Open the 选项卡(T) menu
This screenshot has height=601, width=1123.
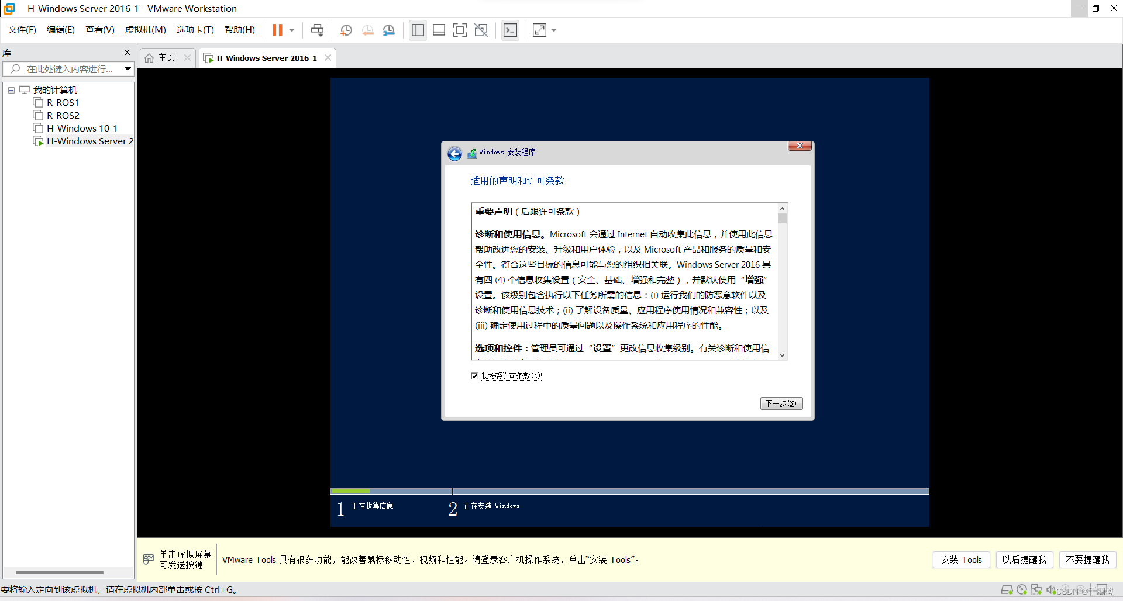[x=195, y=30]
